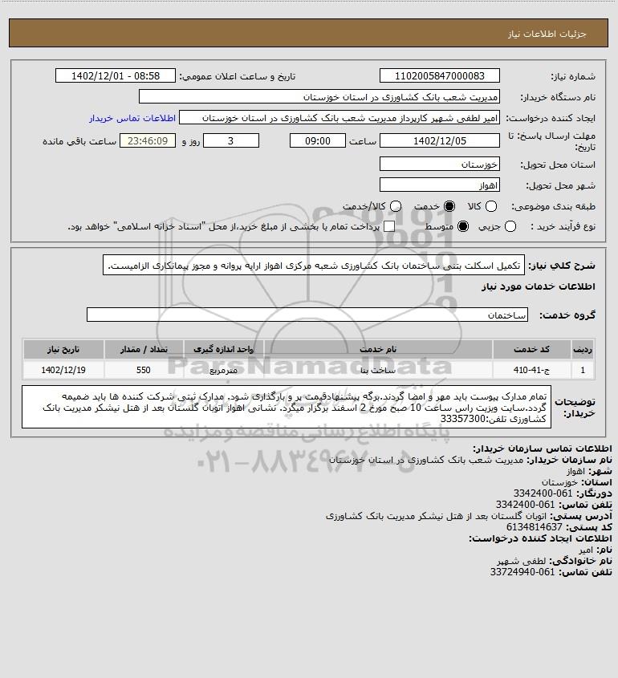Click the buyer organization name field

[319, 97]
